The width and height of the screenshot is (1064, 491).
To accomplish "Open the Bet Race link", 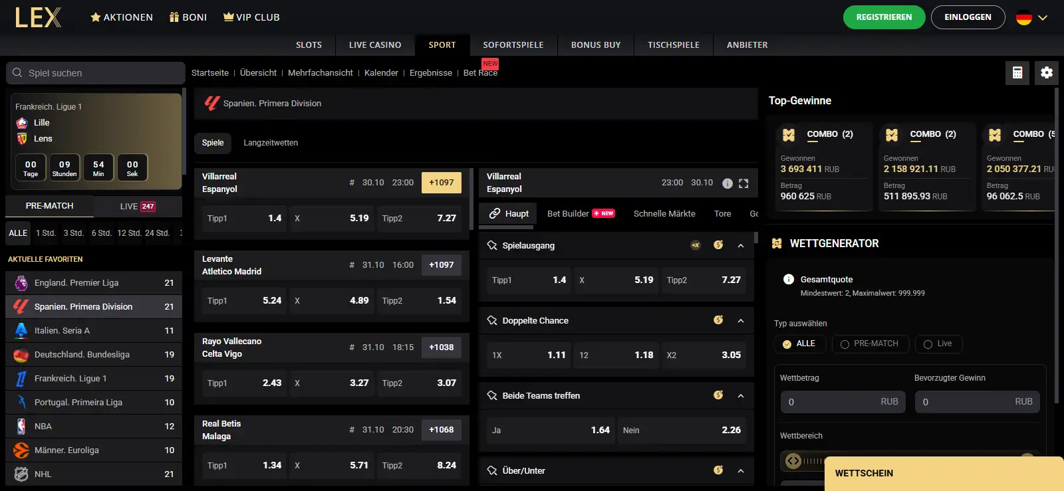I will pyautogui.click(x=480, y=72).
